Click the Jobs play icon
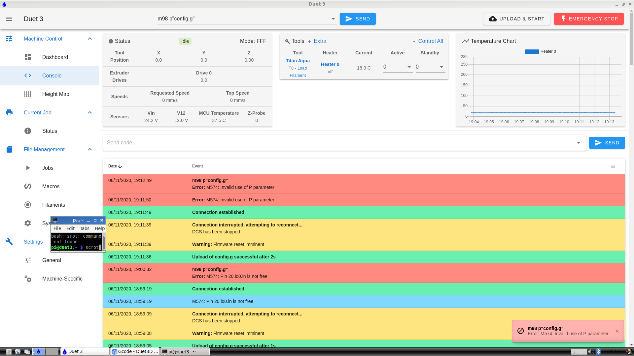634x356 pixels. coord(28,168)
